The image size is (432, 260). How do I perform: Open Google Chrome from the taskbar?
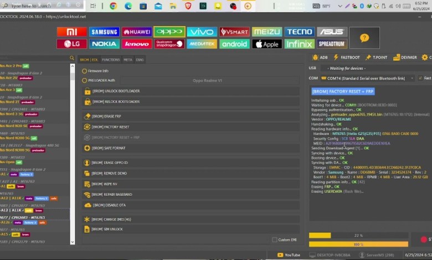pyautogui.click(x=113, y=6)
